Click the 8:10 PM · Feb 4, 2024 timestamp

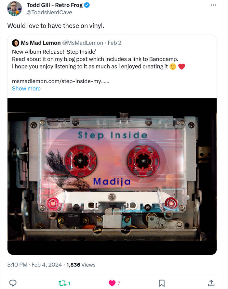[34, 265]
